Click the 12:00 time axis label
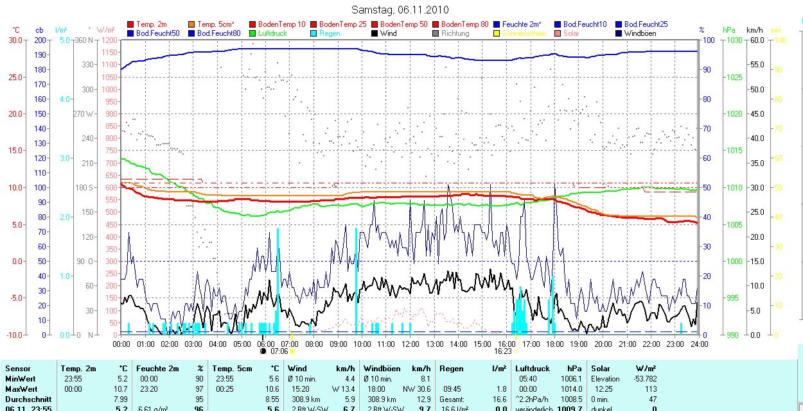This screenshot has height=411, width=803. pyautogui.click(x=410, y=344)
